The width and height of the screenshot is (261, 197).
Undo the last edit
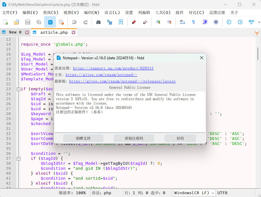coord(74,22)
